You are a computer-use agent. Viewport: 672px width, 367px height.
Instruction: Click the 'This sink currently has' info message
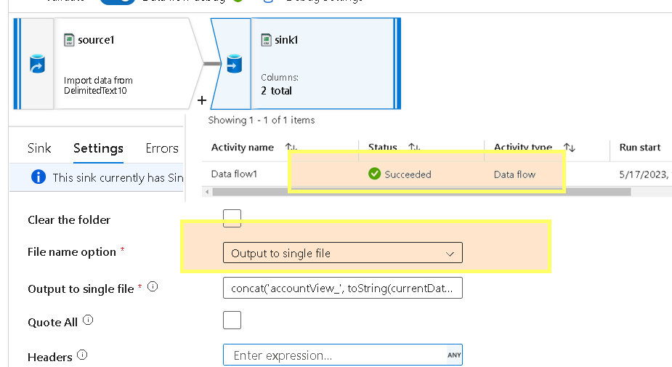pyautogui.click(x=118, y=177)
